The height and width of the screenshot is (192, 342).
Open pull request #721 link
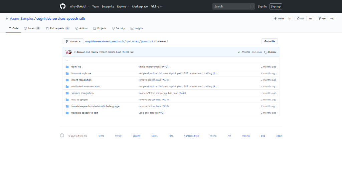click(x=162, y=113)
